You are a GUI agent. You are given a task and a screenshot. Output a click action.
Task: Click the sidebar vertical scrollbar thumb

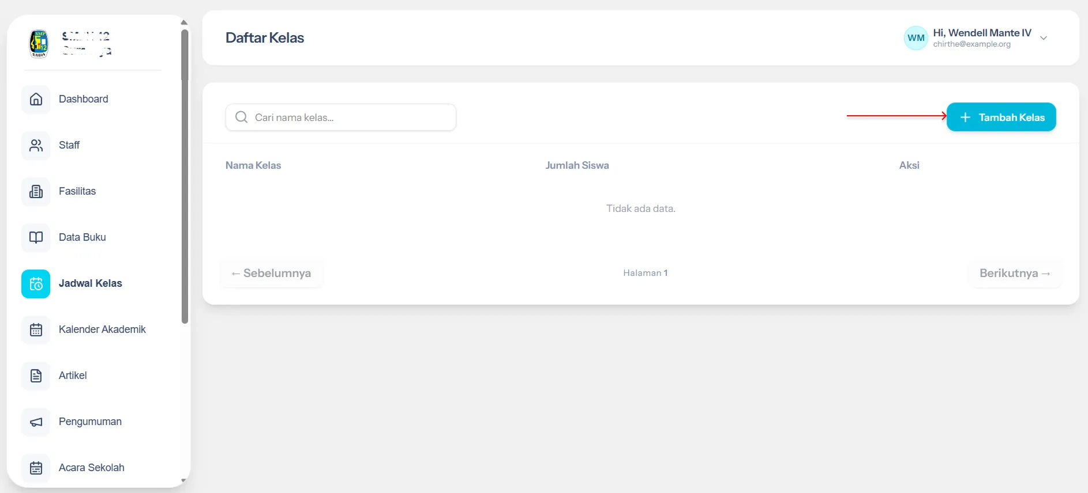[185, 176]
